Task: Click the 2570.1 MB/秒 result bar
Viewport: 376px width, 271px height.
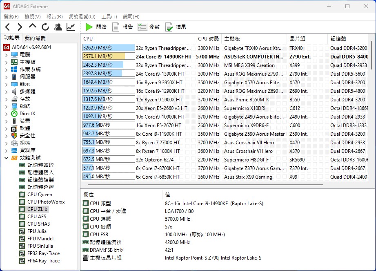Action: point(109,56)
